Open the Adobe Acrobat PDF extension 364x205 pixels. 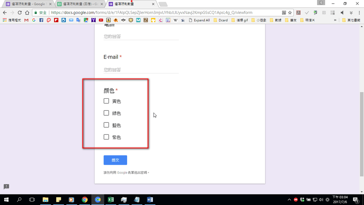(x=299, y=13)
